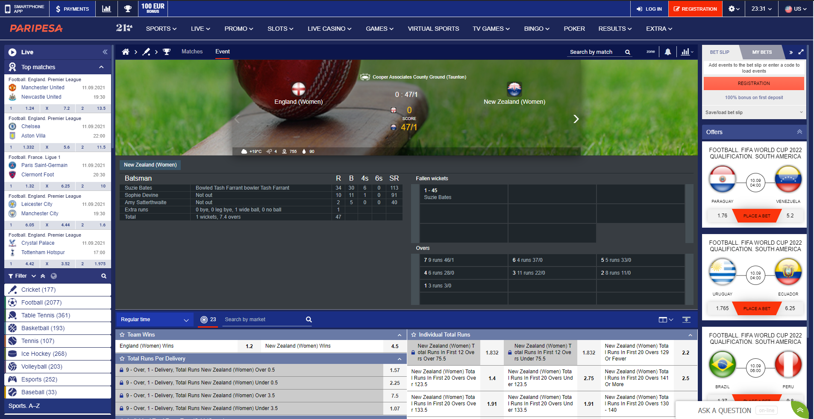The width and height of the screenshot is (814, 419).
Task: Open the LIVE CASINO menu
Action: 329,29
